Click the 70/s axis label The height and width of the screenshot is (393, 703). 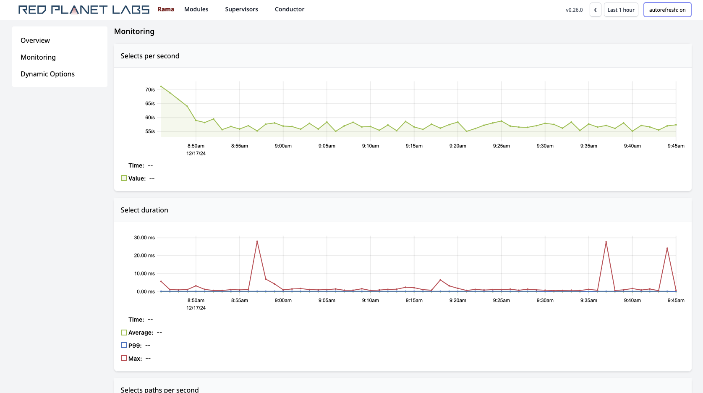150,89
